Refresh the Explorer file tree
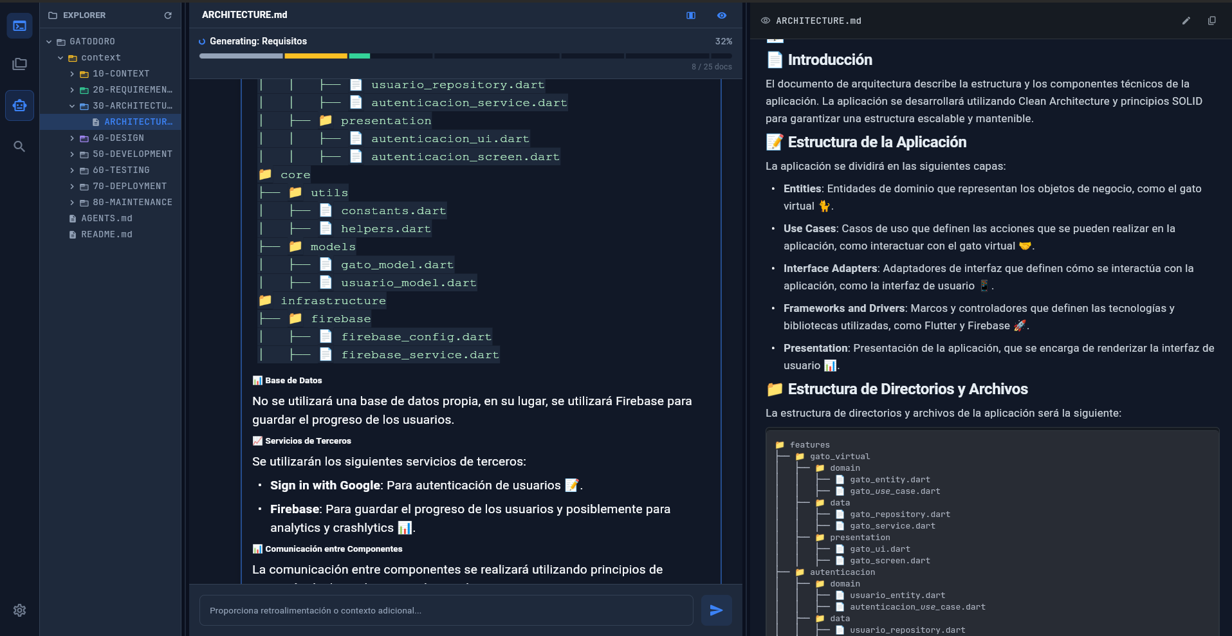The height and width of the screenshot is (636, 1232). coord(168,15)
